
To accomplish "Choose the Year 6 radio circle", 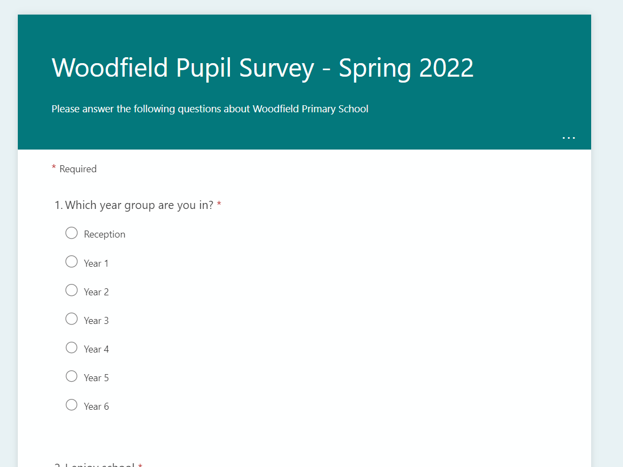I will (x=71, y=405).
